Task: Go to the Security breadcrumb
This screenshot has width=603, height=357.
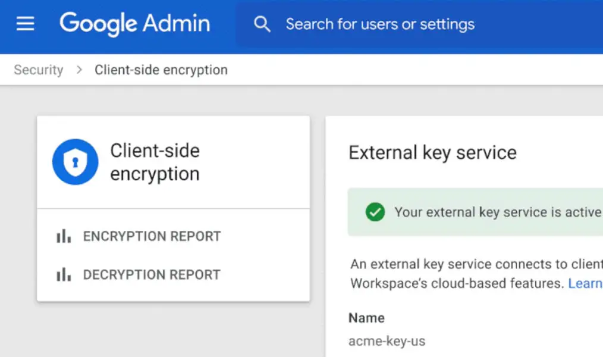Action: (39, 70)
